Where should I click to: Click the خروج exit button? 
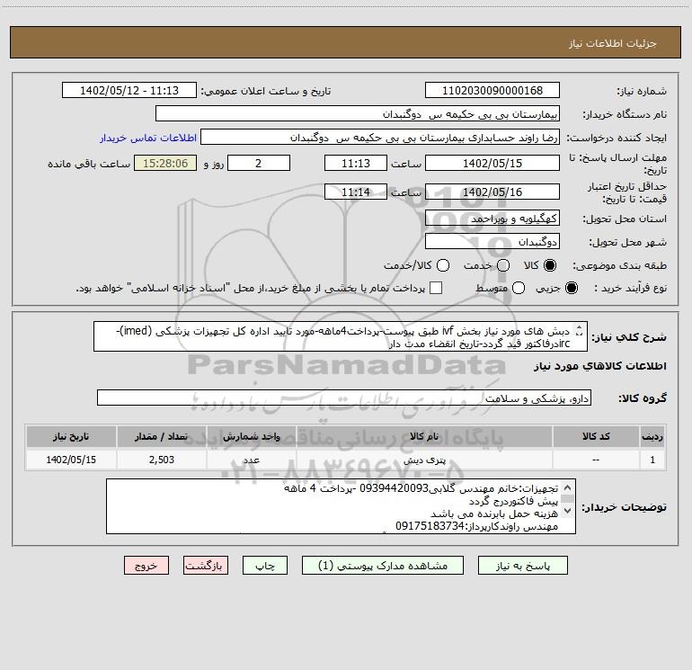point(146,566)
